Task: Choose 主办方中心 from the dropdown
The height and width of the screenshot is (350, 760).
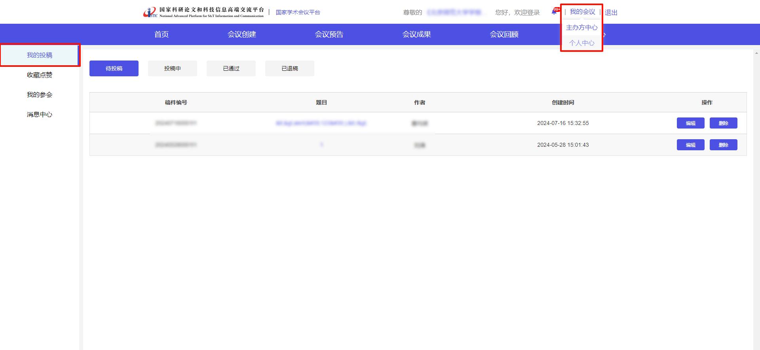Action: 581,27
